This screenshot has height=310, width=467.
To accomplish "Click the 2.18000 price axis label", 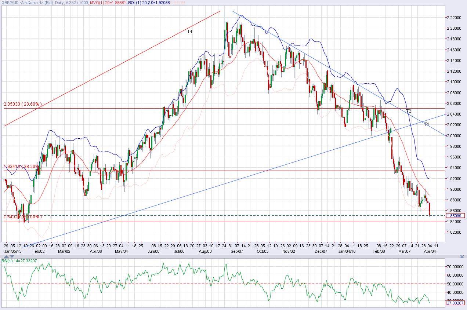I will (x=455, y=39).
